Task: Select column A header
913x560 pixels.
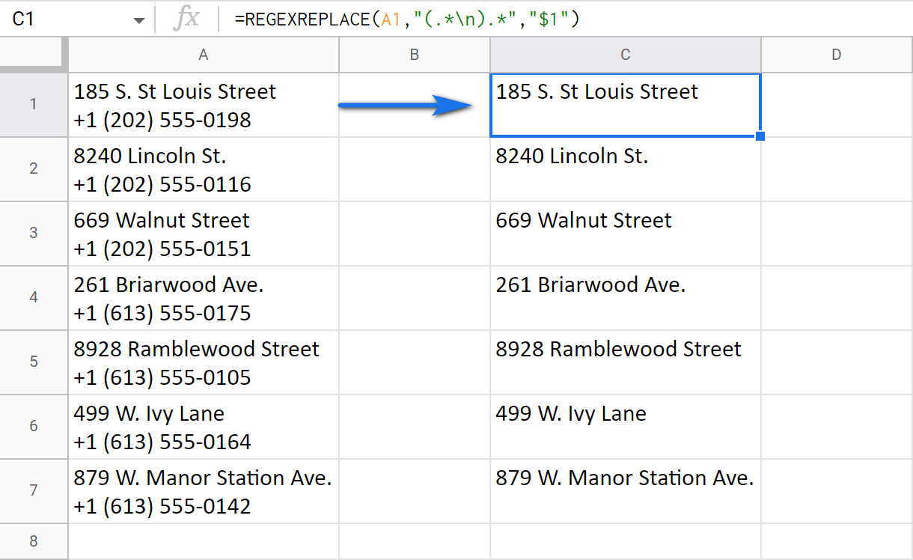Action: (203, 54)
